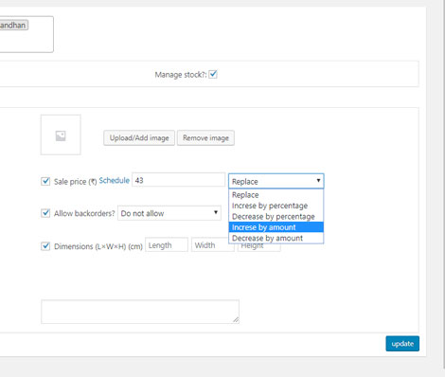Open the Schedule link

[115, 180]
